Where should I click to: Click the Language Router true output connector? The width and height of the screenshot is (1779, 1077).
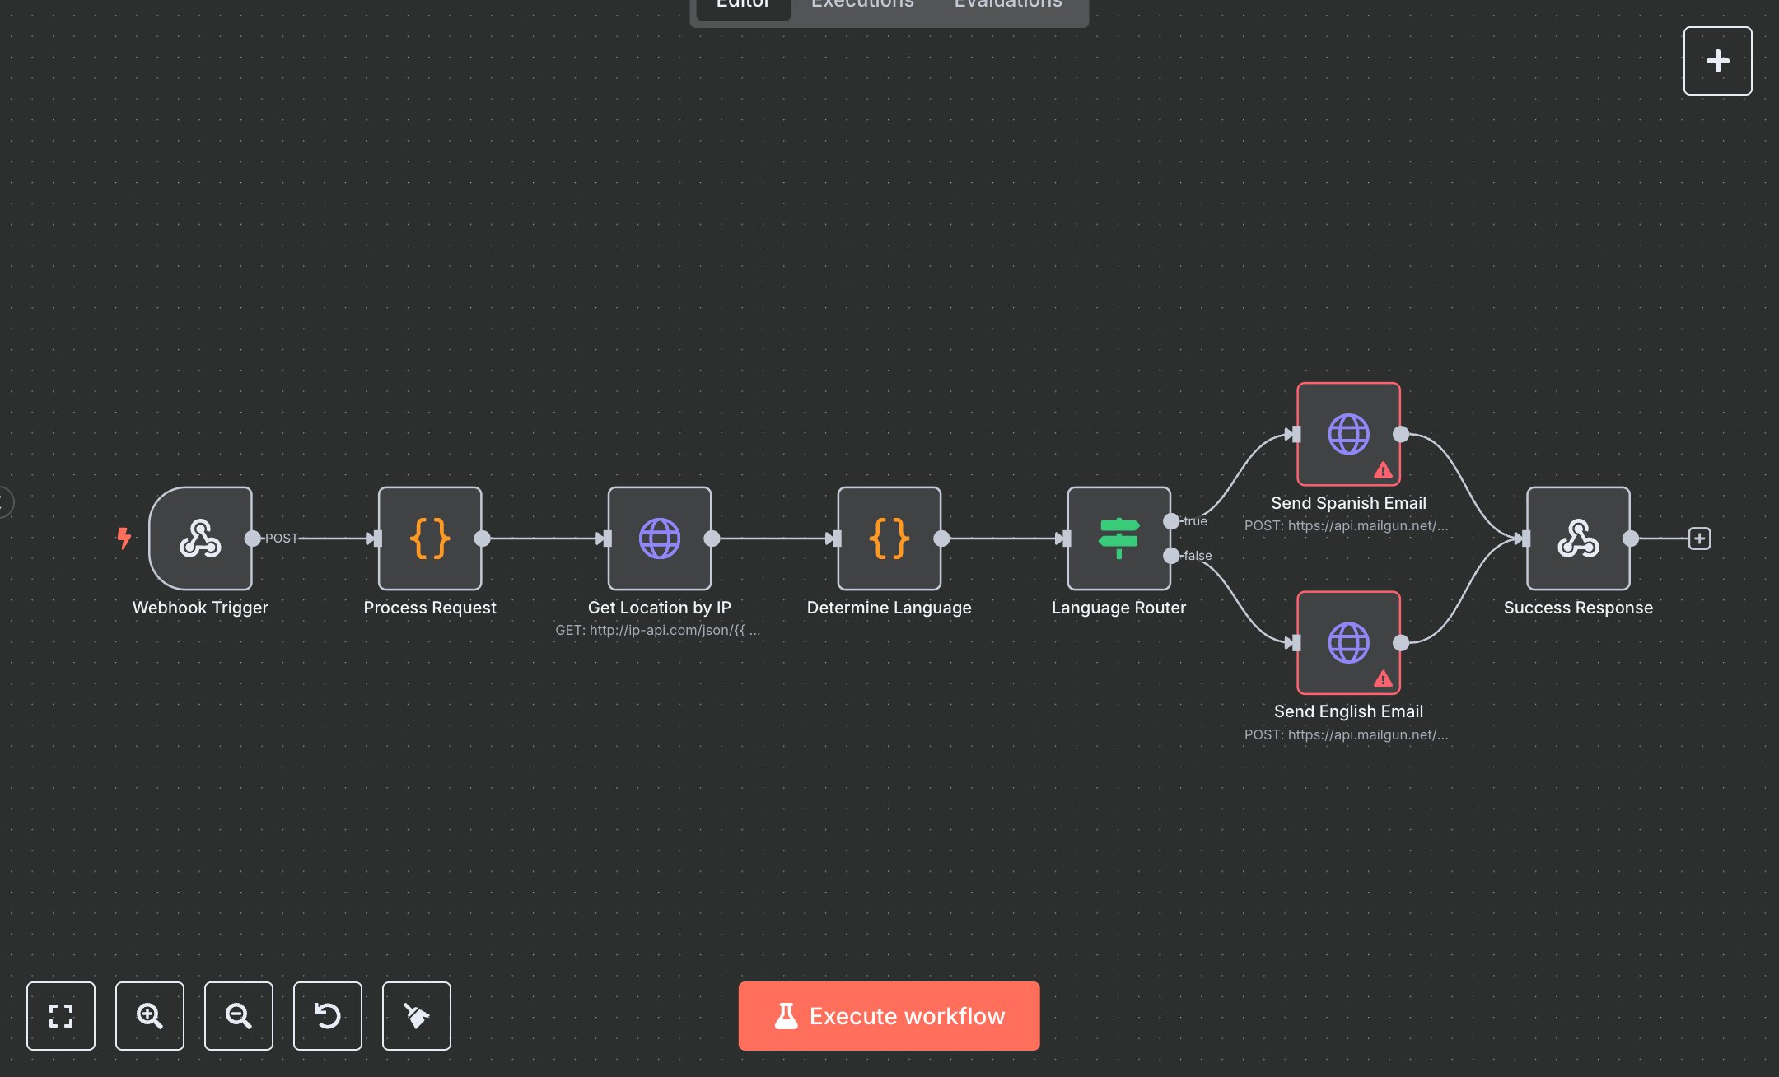(1171, 521)
